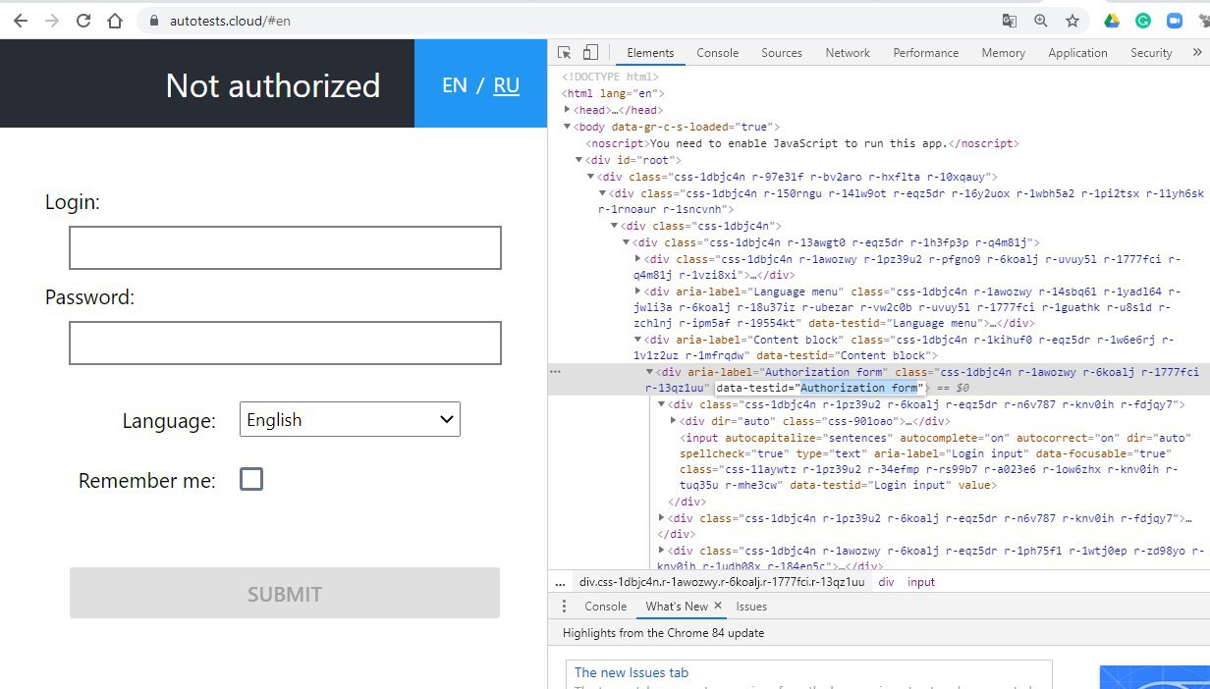This screenshot has width=1210, height=689.
Task: Activate the inspect element picker icon
Action: click(x=565, y=53)
